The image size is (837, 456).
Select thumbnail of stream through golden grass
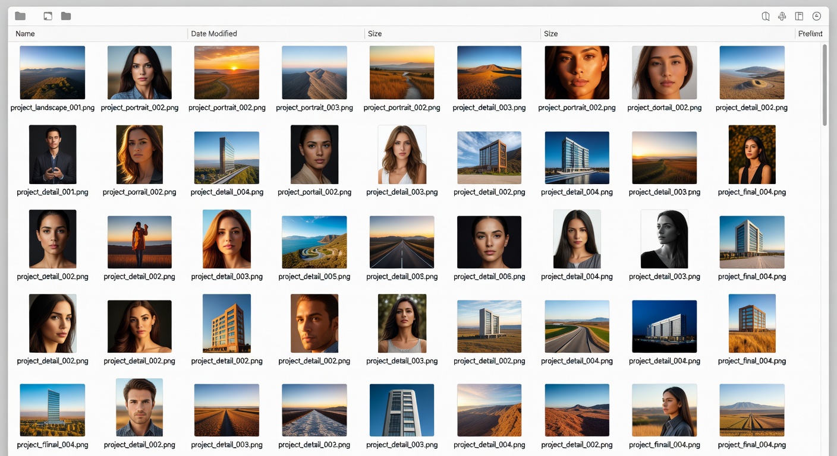point(402,72)
